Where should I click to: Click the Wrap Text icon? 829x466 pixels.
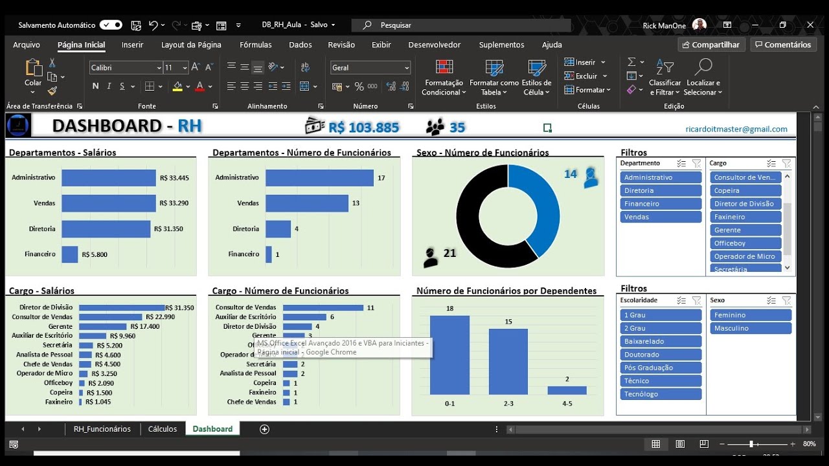point(304,67)
